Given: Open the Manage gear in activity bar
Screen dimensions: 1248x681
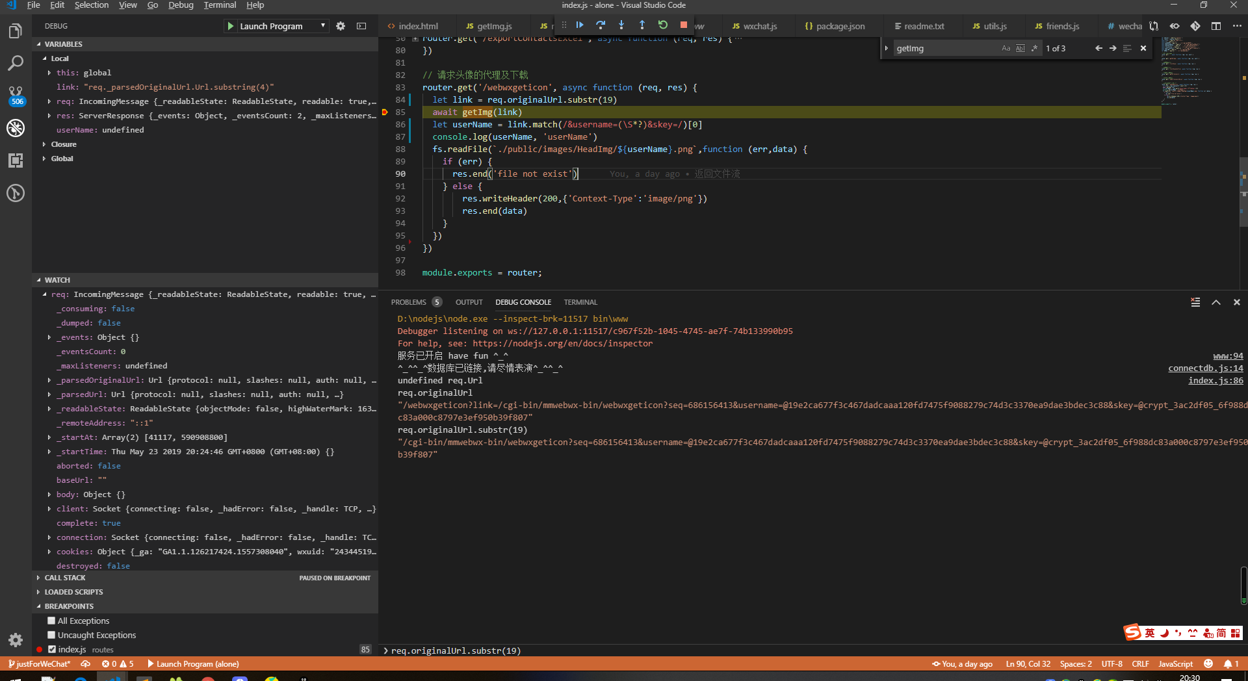Looking at the screenshot, I should [x=16, y=640].
